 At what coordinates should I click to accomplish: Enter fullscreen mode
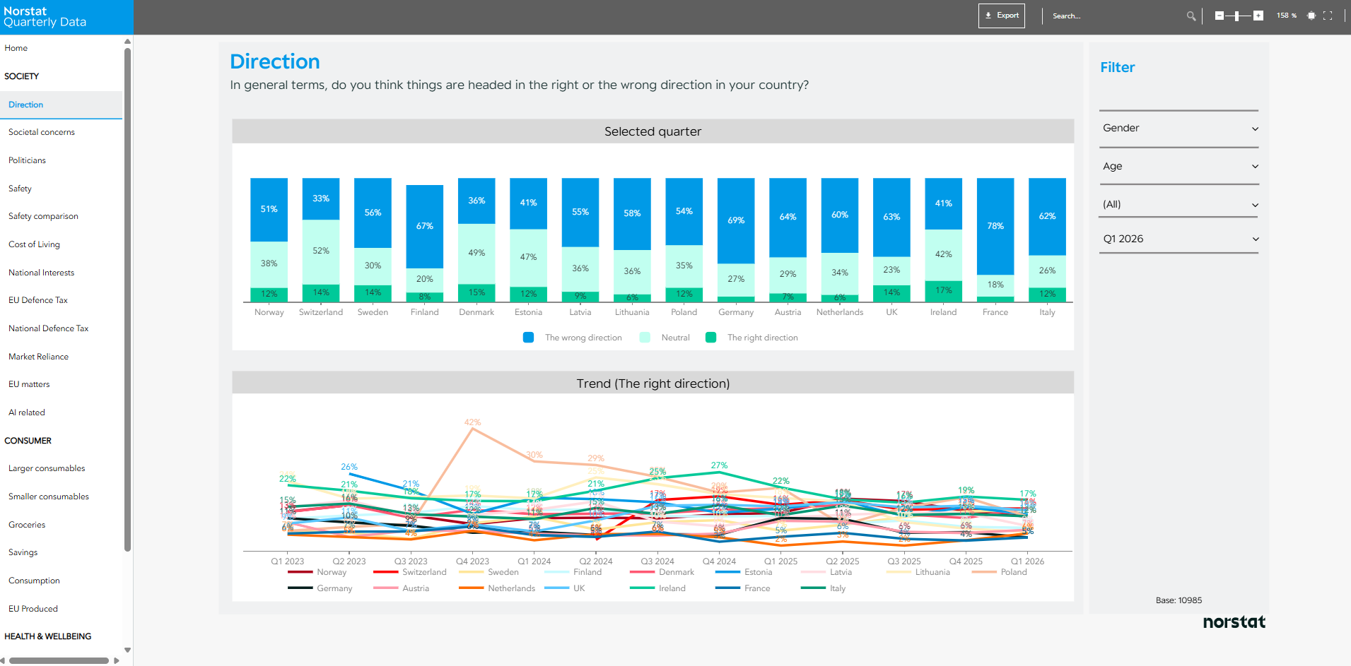coord(1328,16)
